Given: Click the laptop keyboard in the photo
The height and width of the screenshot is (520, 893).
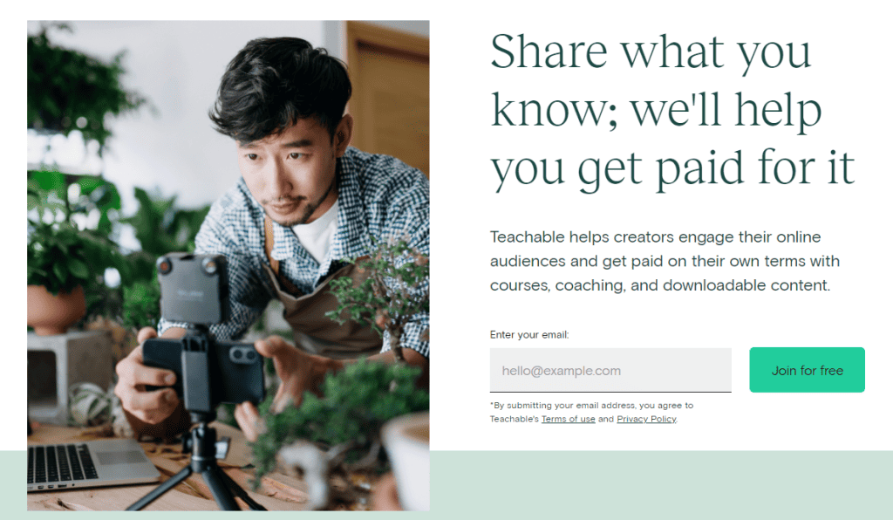Looking at the screenshot, I should click(x=62, y=463).
